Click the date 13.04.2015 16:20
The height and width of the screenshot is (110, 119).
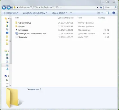(65, 30)
